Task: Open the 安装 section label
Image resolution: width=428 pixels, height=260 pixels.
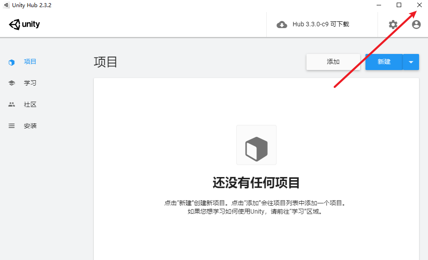Action: (30, 126)
